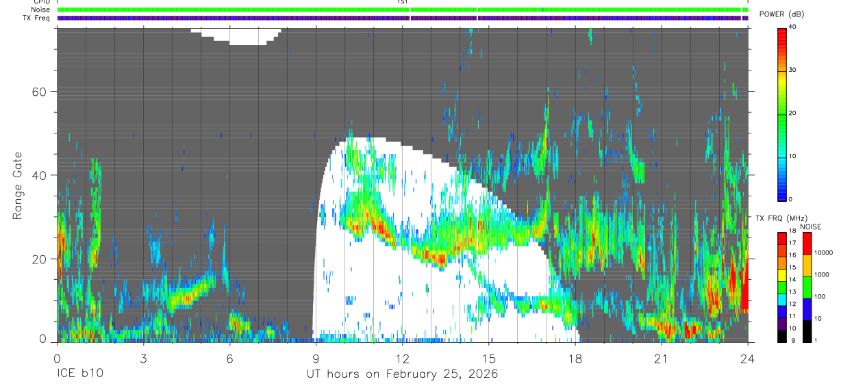Pick the blue segment of the NOISE color bar

(x=807, y=309)
